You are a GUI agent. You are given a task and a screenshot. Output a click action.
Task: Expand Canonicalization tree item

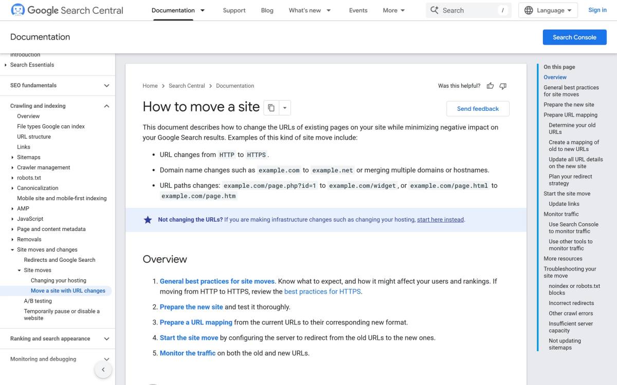click(x=12, y=188)
